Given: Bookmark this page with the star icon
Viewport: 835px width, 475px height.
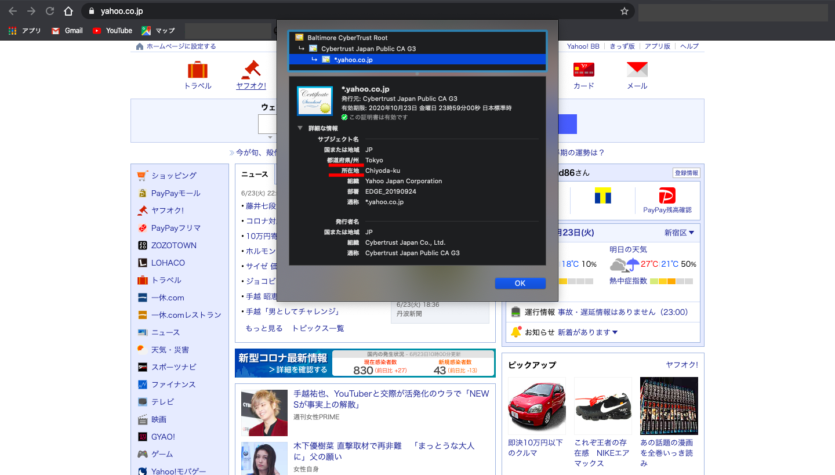Looking at the screenshot, I should point(625,11).
